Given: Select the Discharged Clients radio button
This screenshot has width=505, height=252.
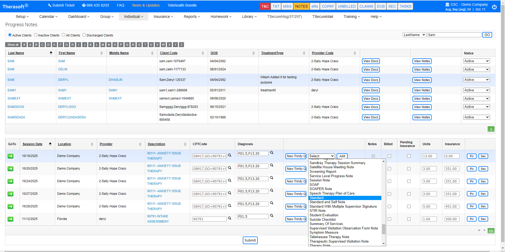Looking at the screenshot, I should (84, 35).
